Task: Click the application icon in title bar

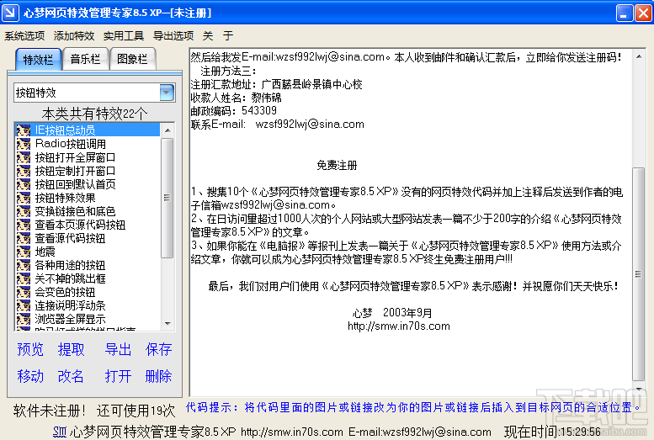Action: point(10,13)
